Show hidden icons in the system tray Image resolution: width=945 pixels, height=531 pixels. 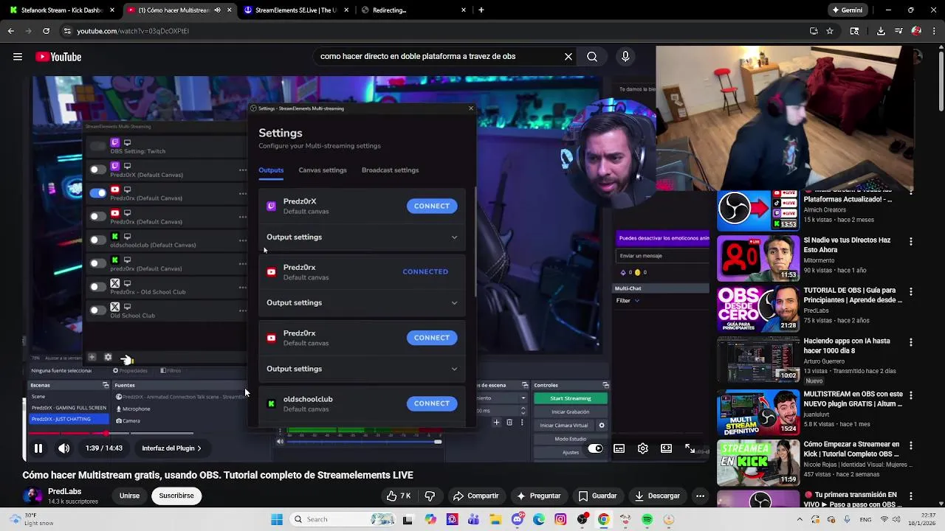(800, 519)
